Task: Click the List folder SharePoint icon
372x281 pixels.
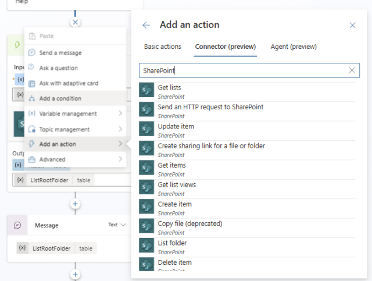Action: tap(146, 246)
